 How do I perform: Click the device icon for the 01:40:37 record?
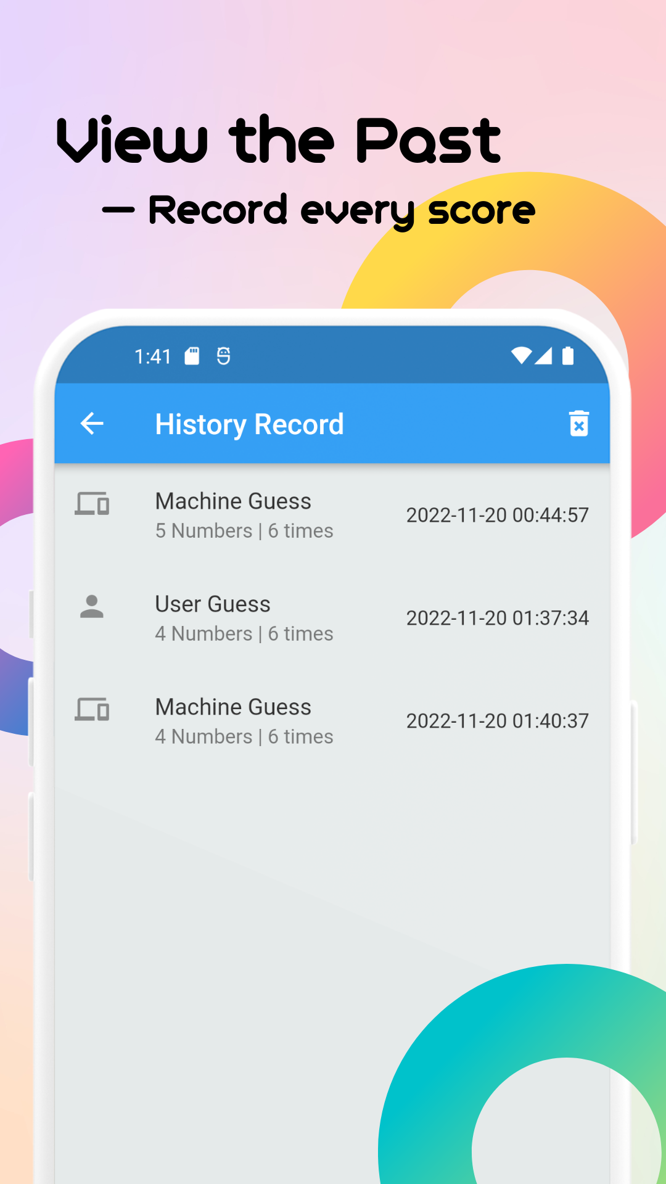pyautogui.click(x=92, y=709)
